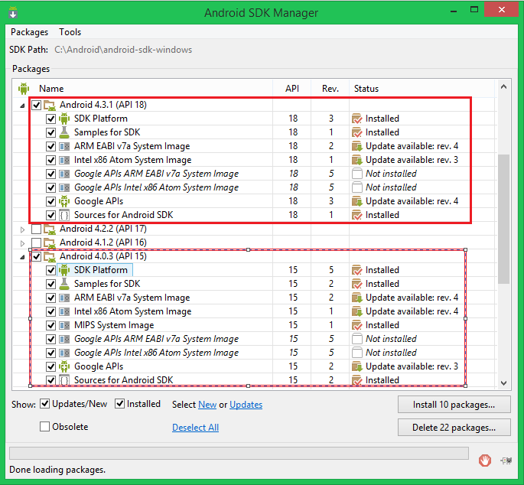
Task: Collapse the Android 4.3.1 (API 18) group
Action: tap(22, 106)
